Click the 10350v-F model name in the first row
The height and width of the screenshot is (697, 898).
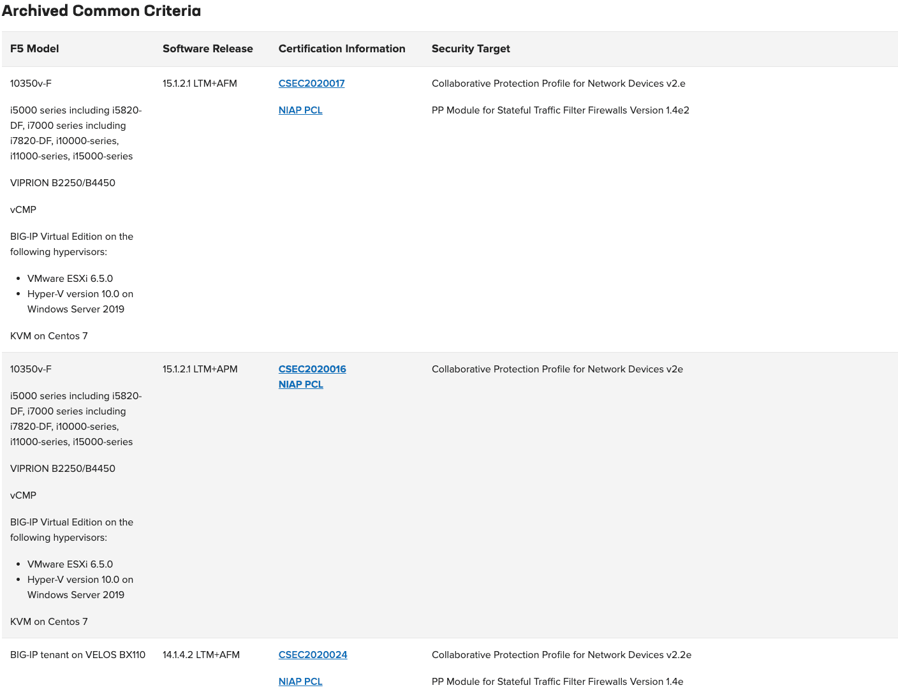coord(29,84)
